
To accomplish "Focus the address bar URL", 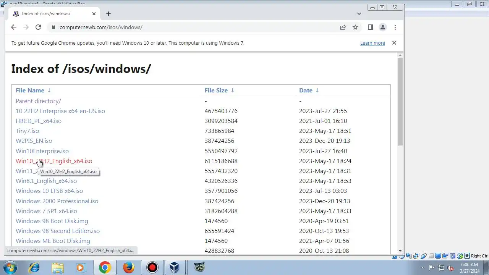I will 101,27.
